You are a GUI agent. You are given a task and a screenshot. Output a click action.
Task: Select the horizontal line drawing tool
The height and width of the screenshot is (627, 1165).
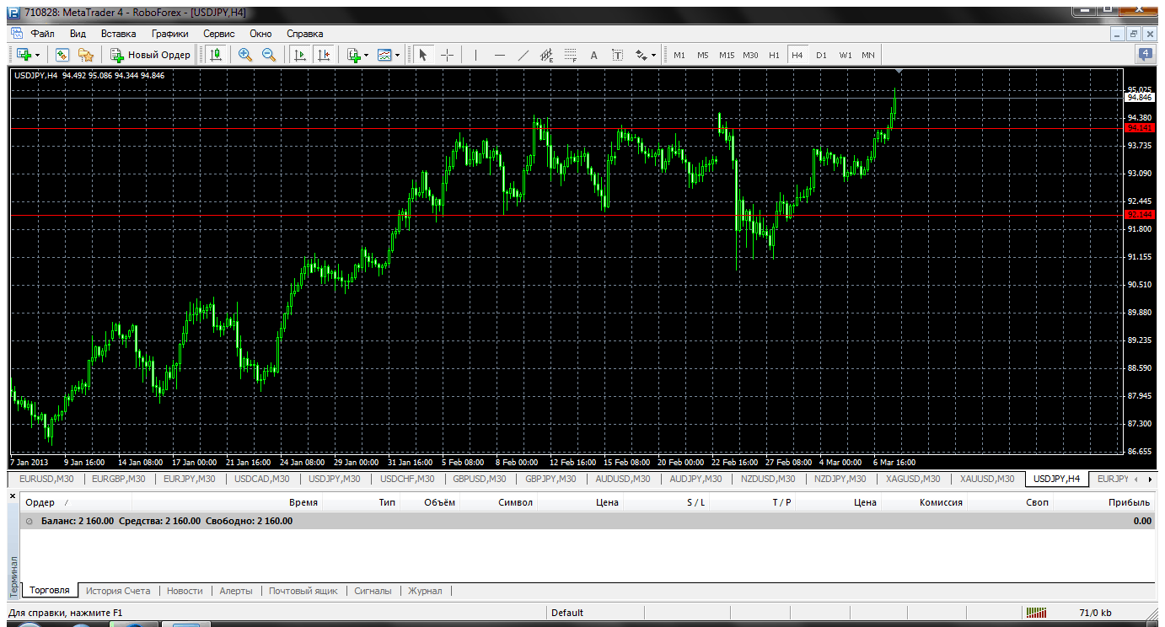pos(499,55)
